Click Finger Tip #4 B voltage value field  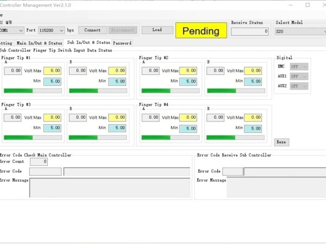(x=215, y=118)
